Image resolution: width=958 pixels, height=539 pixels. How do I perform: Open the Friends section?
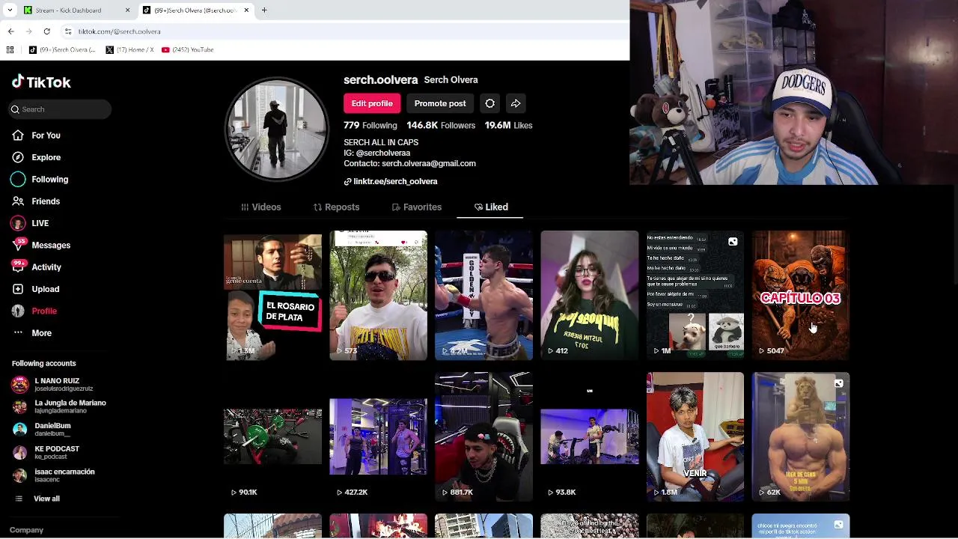[46, 201]
